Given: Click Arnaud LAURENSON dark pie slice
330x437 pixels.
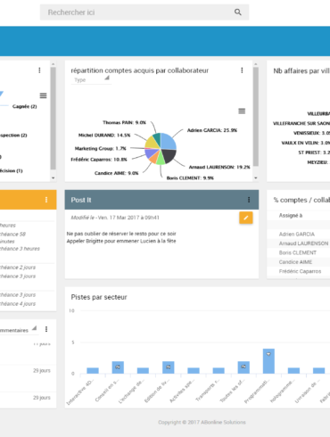Looking at the screenshot, I should pyautogui.click(x=169, y=155).
